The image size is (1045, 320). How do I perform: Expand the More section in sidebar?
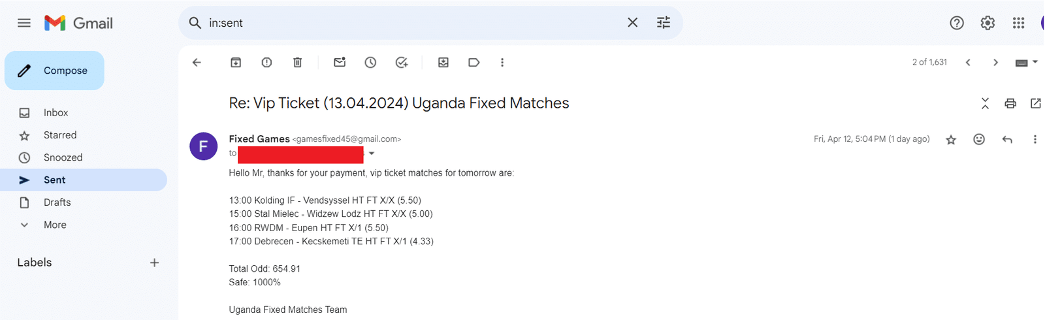55,225
